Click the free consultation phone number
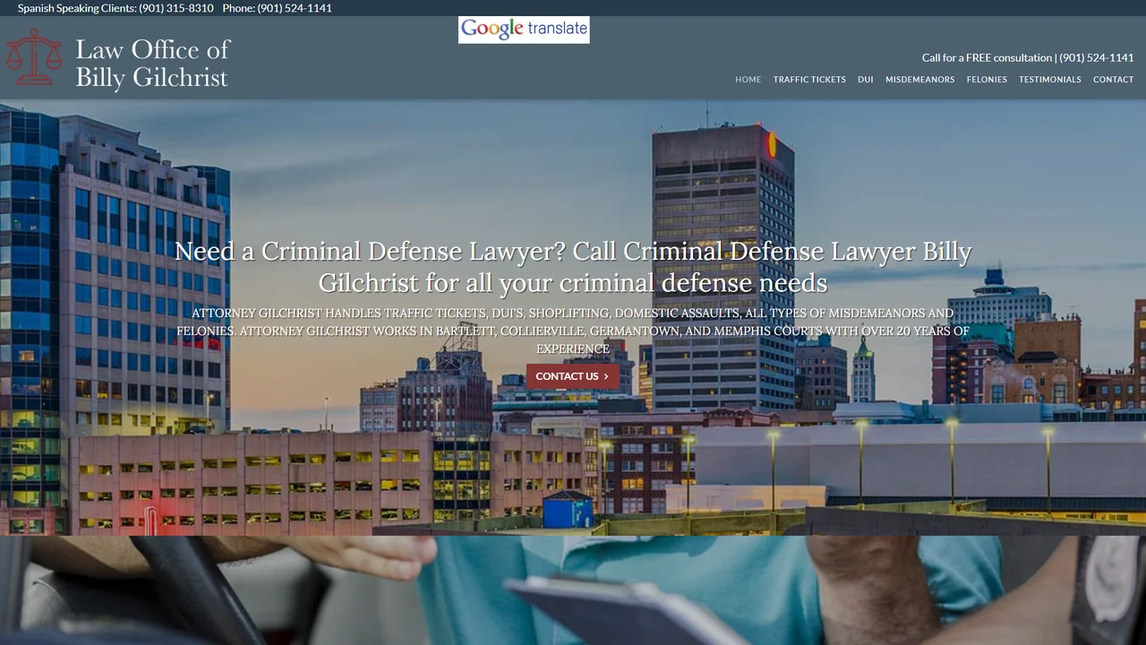This screenshot has height=645, width=1146. tap(1096, 57)
